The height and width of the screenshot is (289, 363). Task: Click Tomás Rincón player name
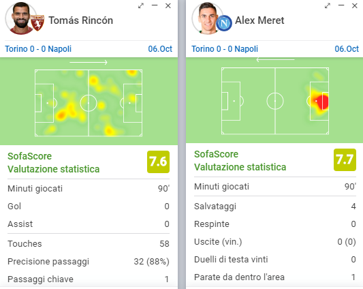[x=81, y=20]
